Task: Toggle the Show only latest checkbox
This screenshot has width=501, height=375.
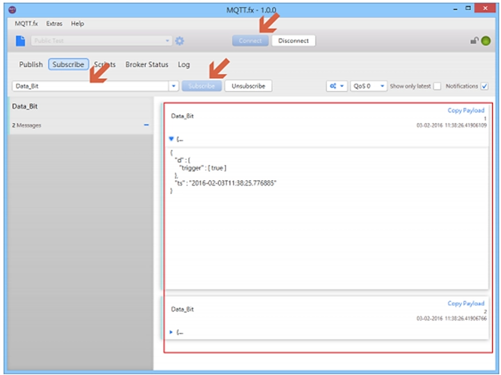Action: [437, 86]
